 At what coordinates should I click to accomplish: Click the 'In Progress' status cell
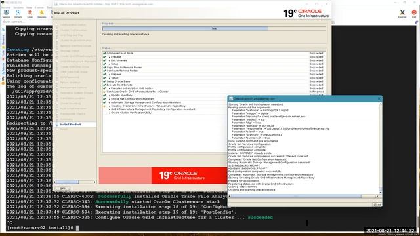click(316, 92)
